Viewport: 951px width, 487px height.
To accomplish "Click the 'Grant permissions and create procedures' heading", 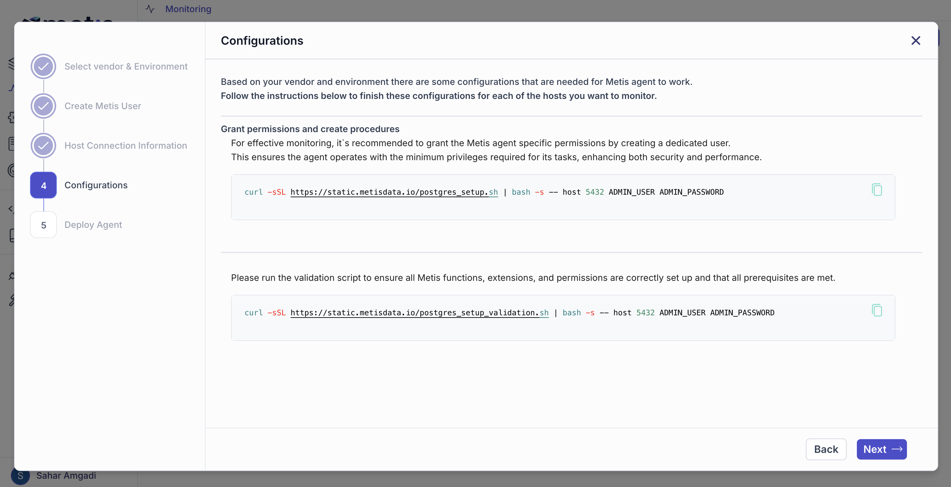I will 310,129.
